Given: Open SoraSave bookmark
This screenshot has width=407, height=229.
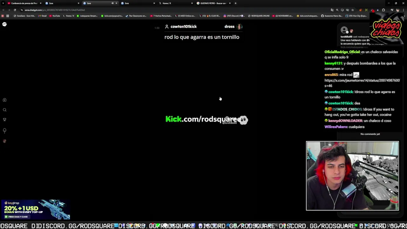Looking at the screenshot, I should 24,16.
